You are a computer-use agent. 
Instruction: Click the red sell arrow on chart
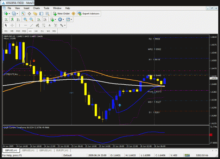click(x=34, y=61)
